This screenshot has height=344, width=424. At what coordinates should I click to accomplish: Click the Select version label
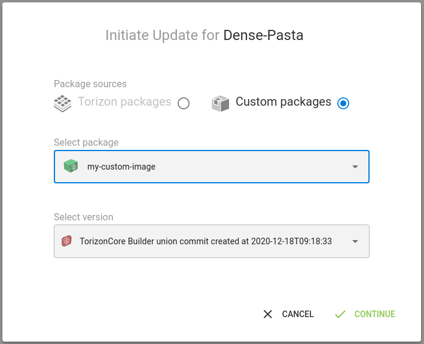point(84,217)
